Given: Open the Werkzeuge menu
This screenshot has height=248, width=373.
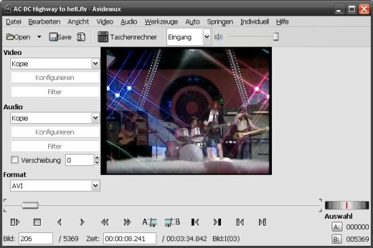Looking at the screenshot, I should [x=161, y=22].
